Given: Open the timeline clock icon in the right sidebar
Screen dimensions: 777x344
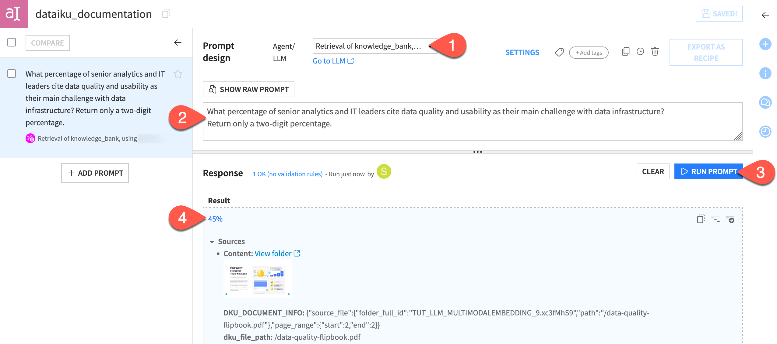Looking at the screenshot, I should 765,132.
